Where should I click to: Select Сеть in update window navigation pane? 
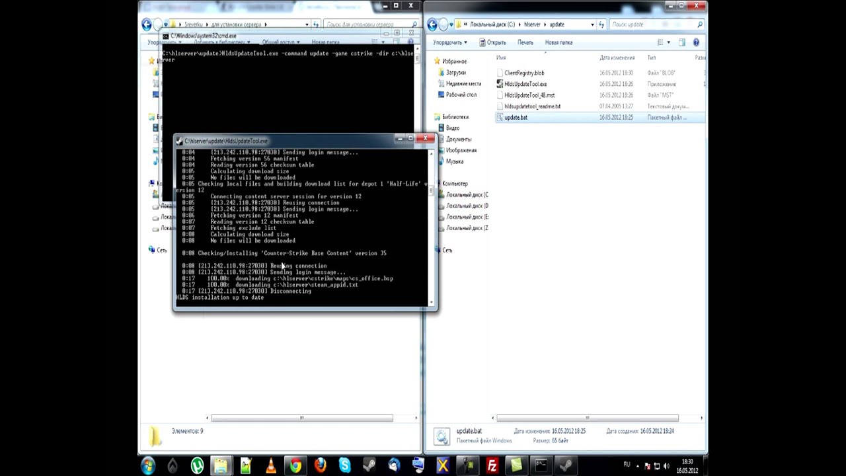click(447, 250)
